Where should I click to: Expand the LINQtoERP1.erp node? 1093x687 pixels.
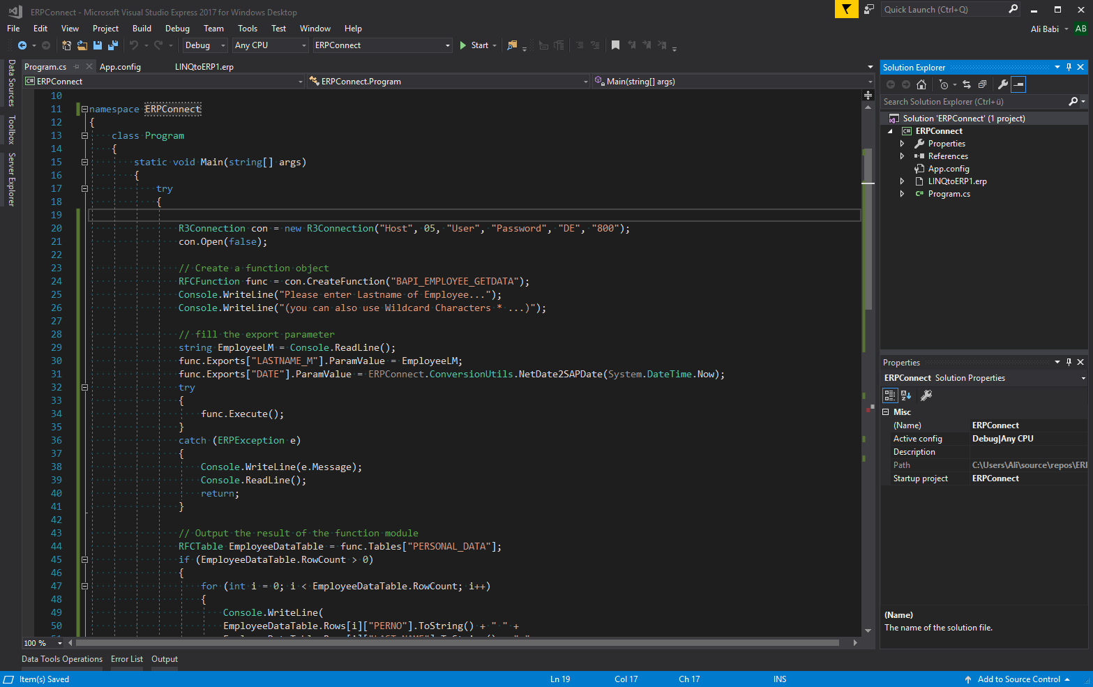click(902, 181)
